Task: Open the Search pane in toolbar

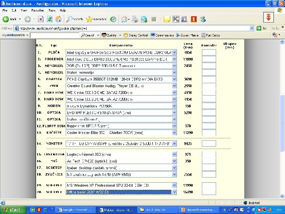Action: 74,19
